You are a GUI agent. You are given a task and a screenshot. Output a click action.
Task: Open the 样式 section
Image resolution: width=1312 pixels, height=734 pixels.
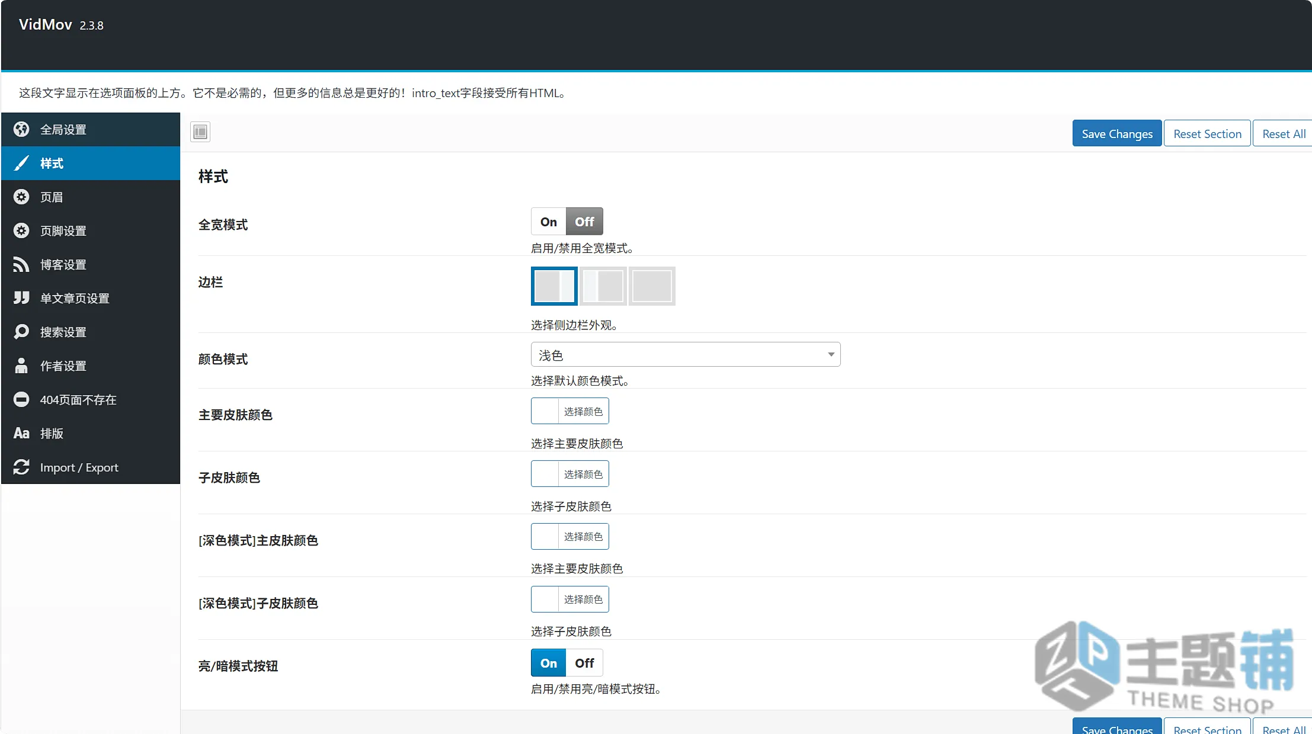coord(91,163)
